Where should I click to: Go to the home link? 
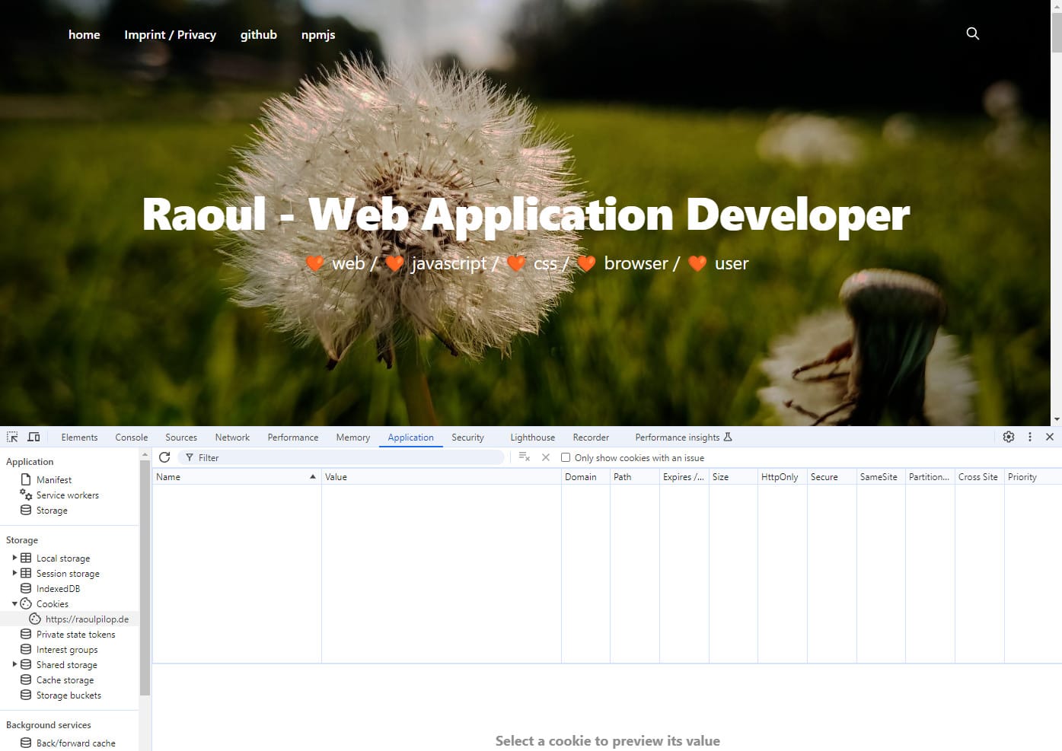click(x=85, y=34)
